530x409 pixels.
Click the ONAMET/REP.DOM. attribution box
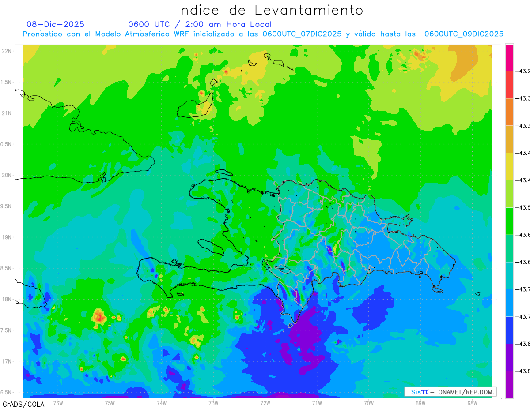450,392
